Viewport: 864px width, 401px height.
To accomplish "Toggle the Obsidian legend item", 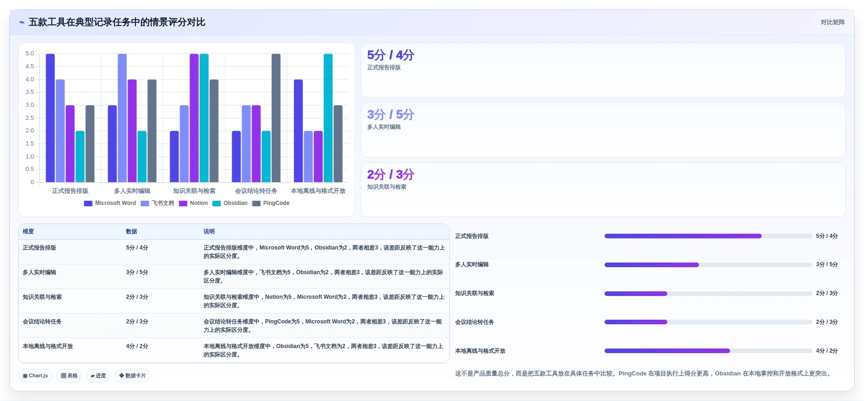I will (230, 203).
